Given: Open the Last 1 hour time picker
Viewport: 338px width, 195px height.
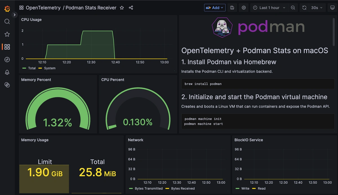Looking at the screenshot, I should (269, 8).
